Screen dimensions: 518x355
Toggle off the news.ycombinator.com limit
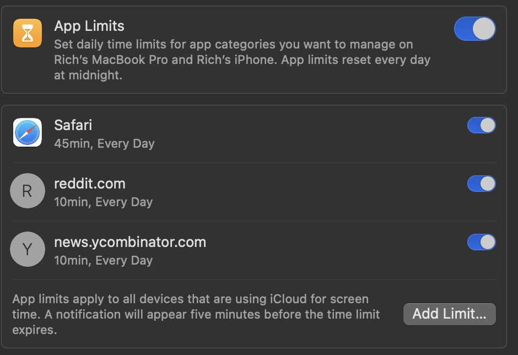coord(481,242)
